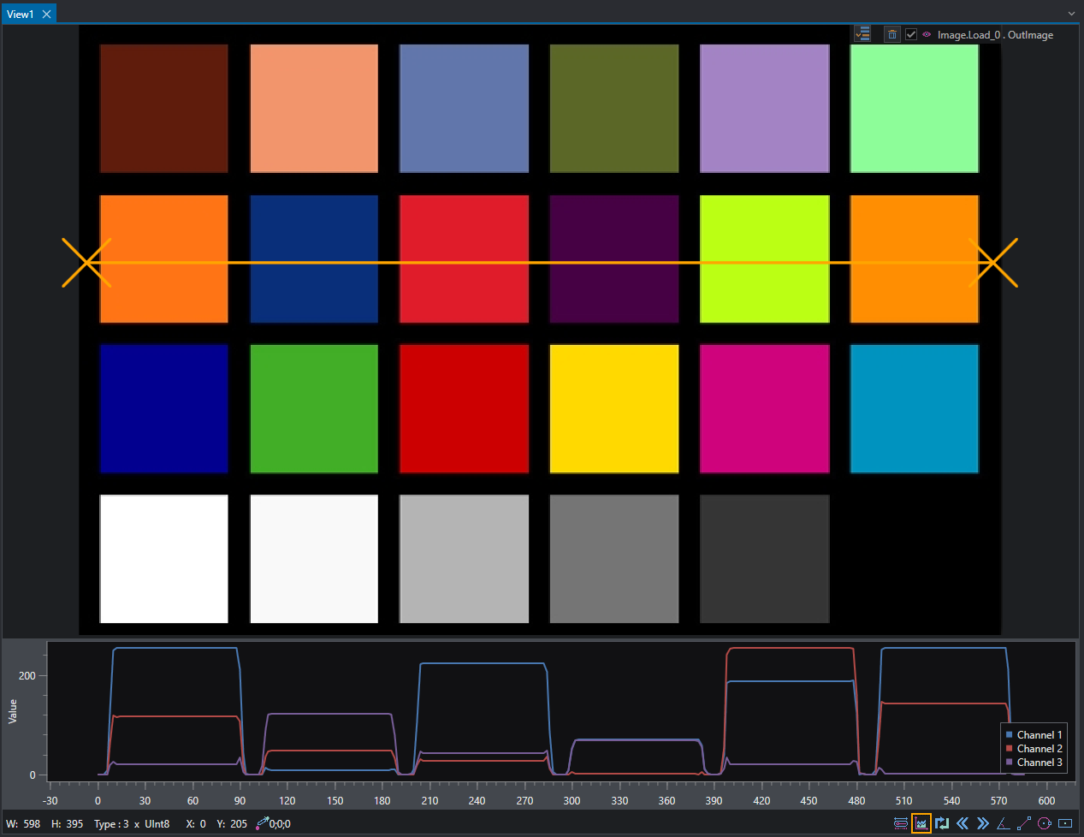This screenshot has height=837, width=1084.
Task: Click the salmon peach patch in image
Action: (x=314, y=109)
